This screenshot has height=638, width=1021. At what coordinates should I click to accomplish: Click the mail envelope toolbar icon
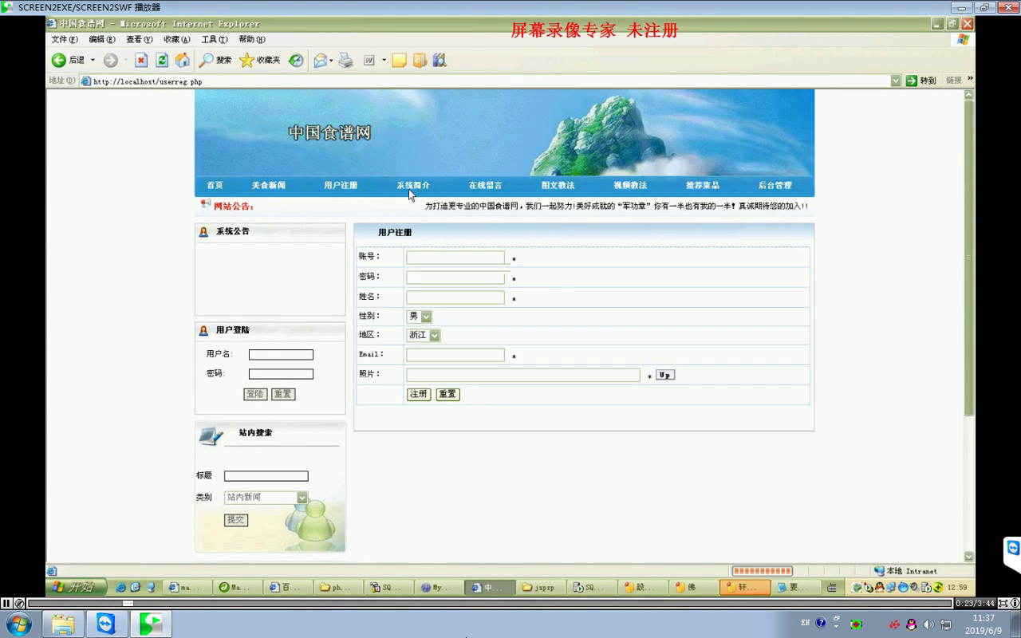pos(321,61)
